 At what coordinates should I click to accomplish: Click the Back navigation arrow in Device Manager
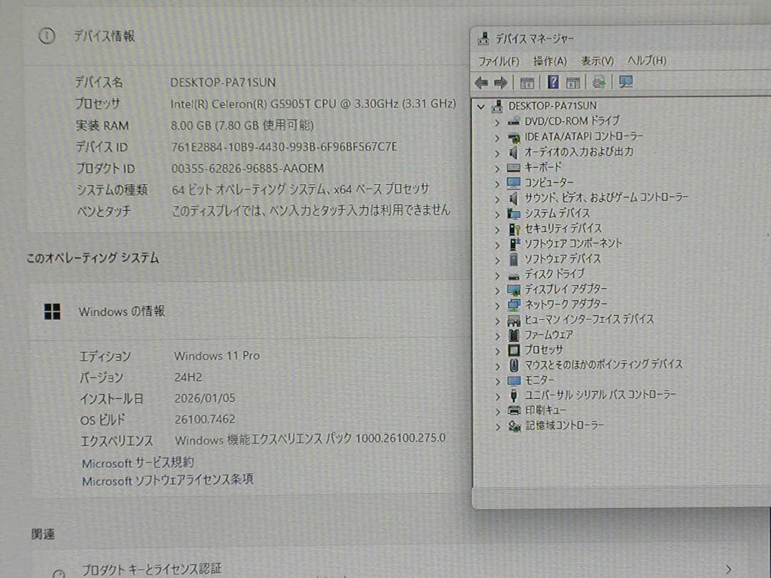(x=480, y=82)
